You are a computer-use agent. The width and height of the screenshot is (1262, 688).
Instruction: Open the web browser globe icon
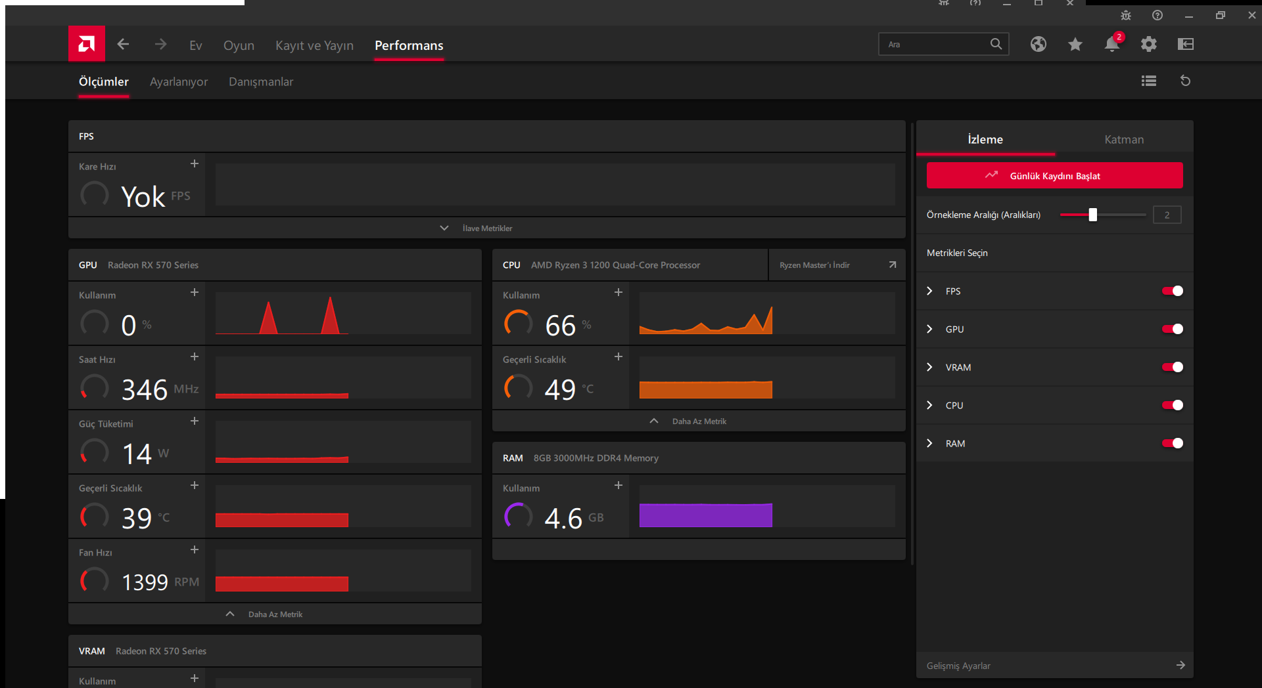point(1039,43)
